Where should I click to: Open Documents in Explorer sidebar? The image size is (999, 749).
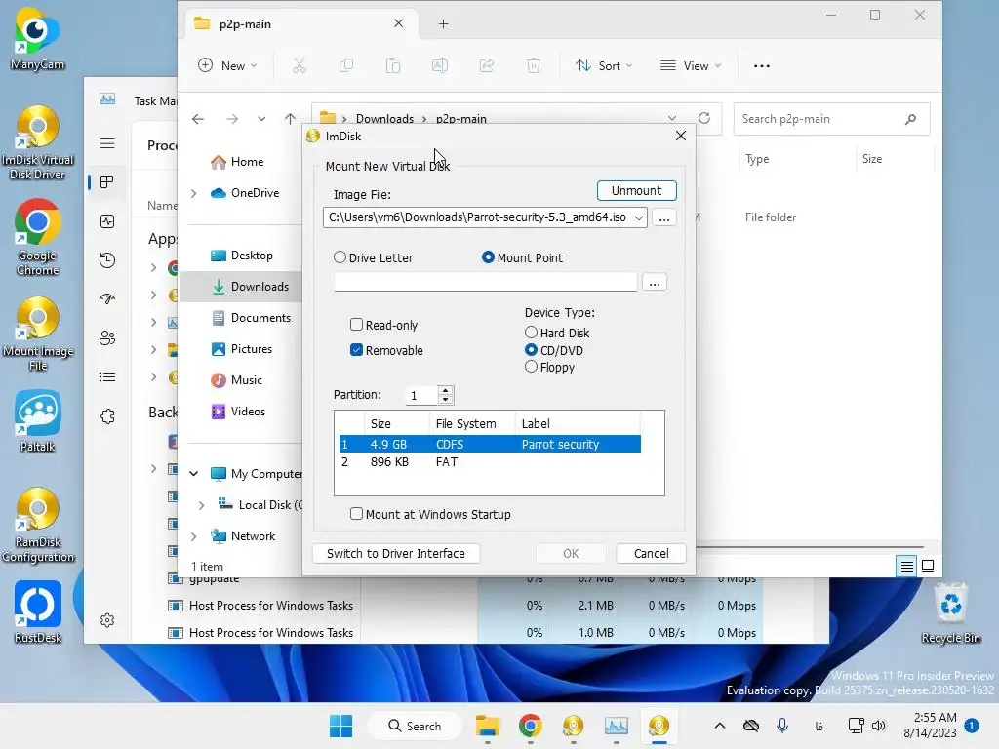pyautogui.click(x=251, y=318)
